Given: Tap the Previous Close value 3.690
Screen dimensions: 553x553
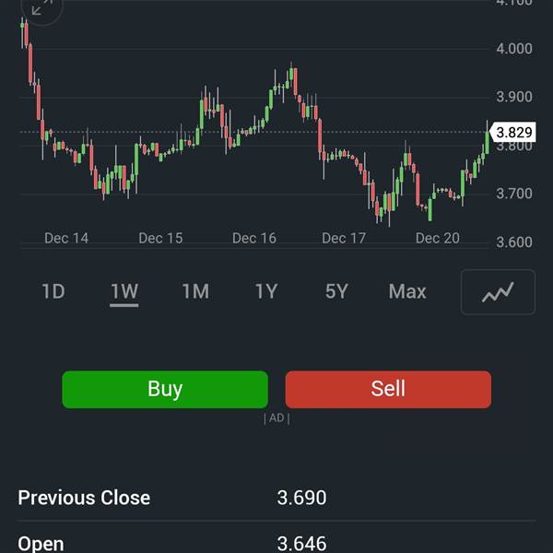Looking at the screenshot, I should click(301, 498).
